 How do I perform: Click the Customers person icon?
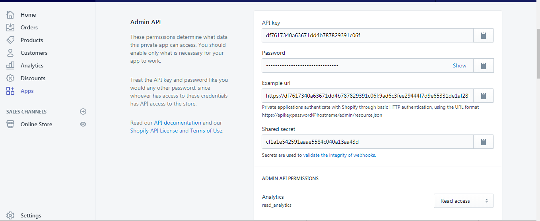10,53
